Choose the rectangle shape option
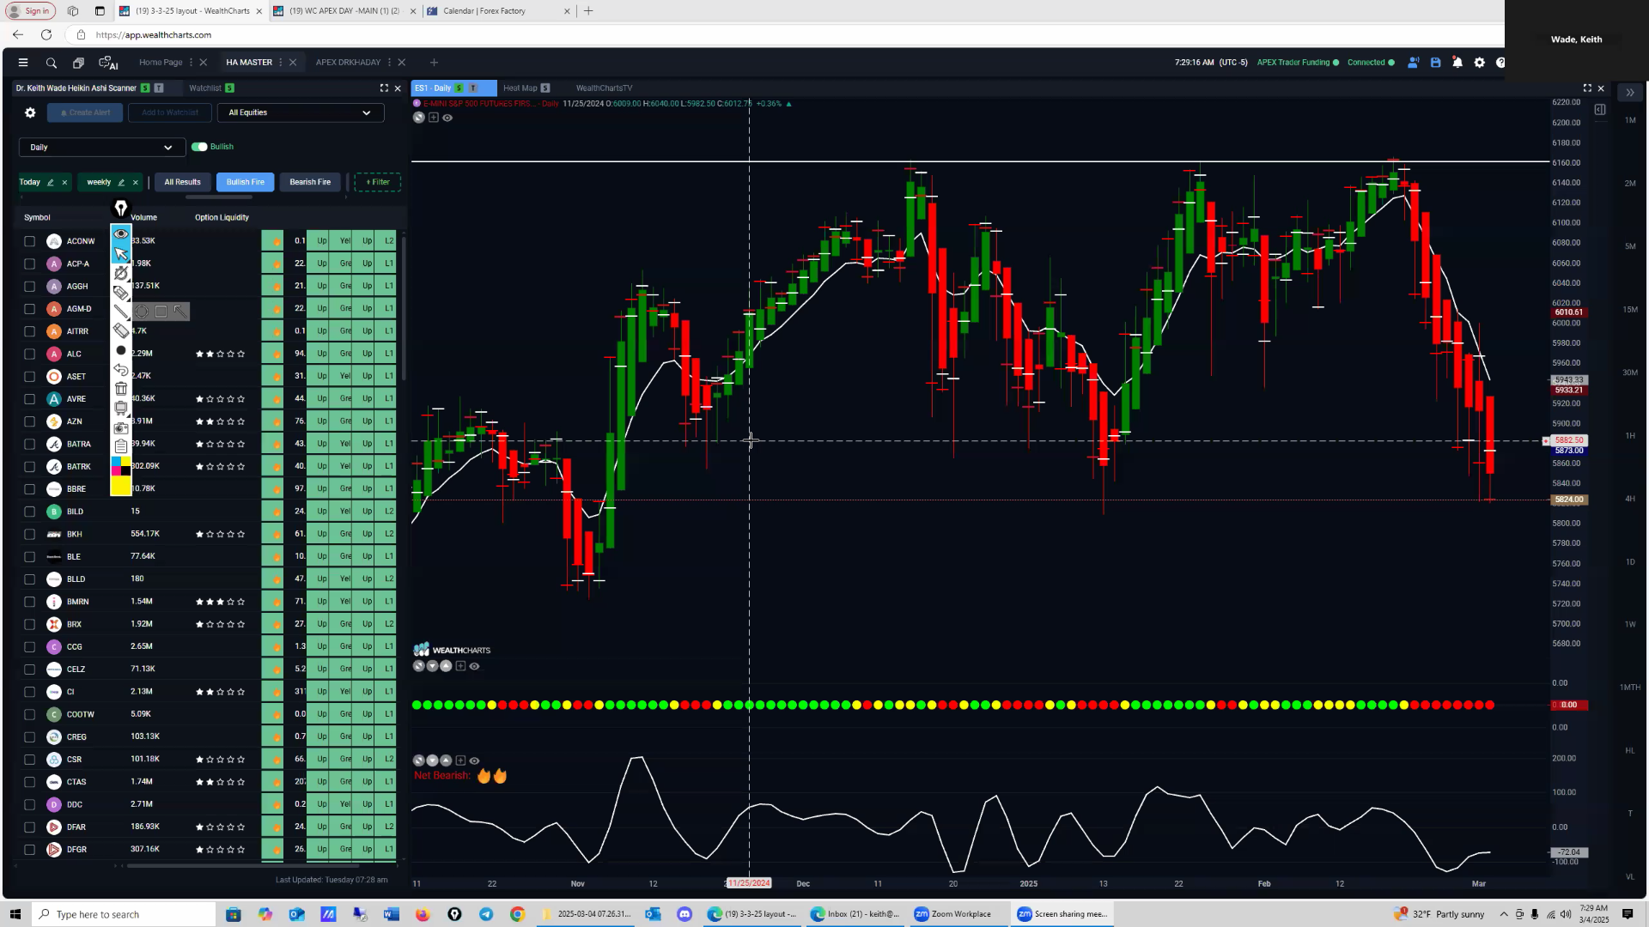Screen dimensions: 1649x927 coord(161,312)
